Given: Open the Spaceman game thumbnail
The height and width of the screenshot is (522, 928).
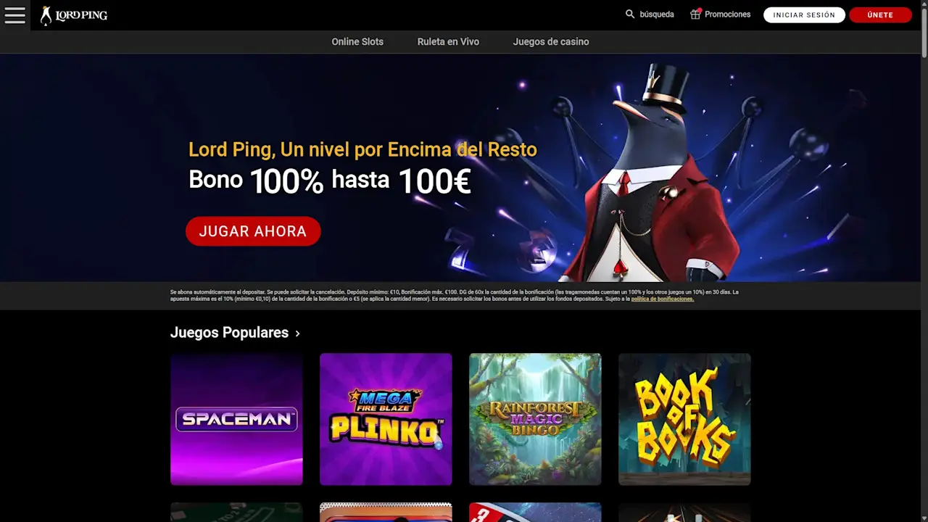Looking at the screenshot, I should [x=236, y=419].
